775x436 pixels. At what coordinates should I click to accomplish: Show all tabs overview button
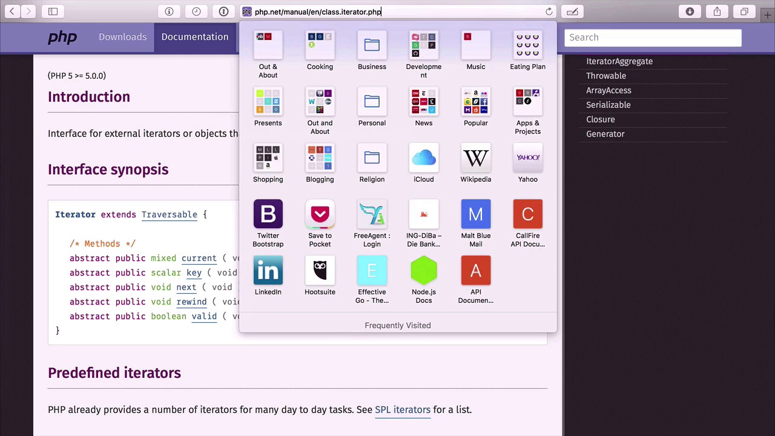pyautogui.click(x=744, y=12)
